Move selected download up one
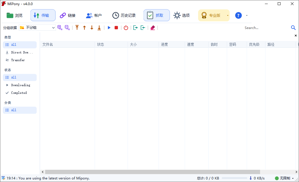 point(84,28)
